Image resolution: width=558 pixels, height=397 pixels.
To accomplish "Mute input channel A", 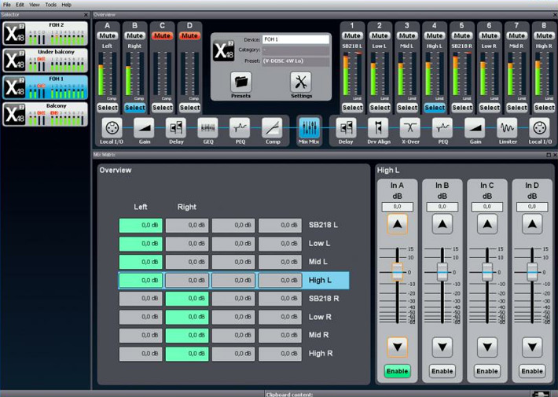I will [108, 35].
